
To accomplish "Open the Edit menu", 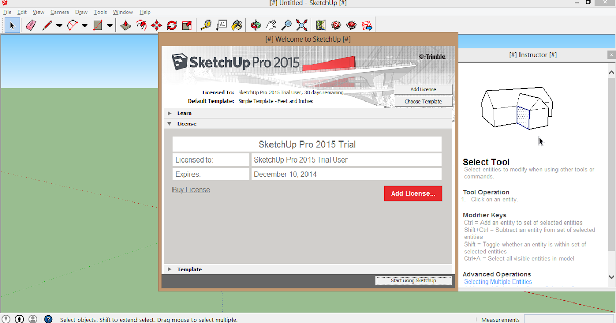I will point(22,12).
